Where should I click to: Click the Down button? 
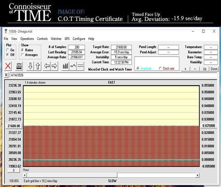(214, 69)
